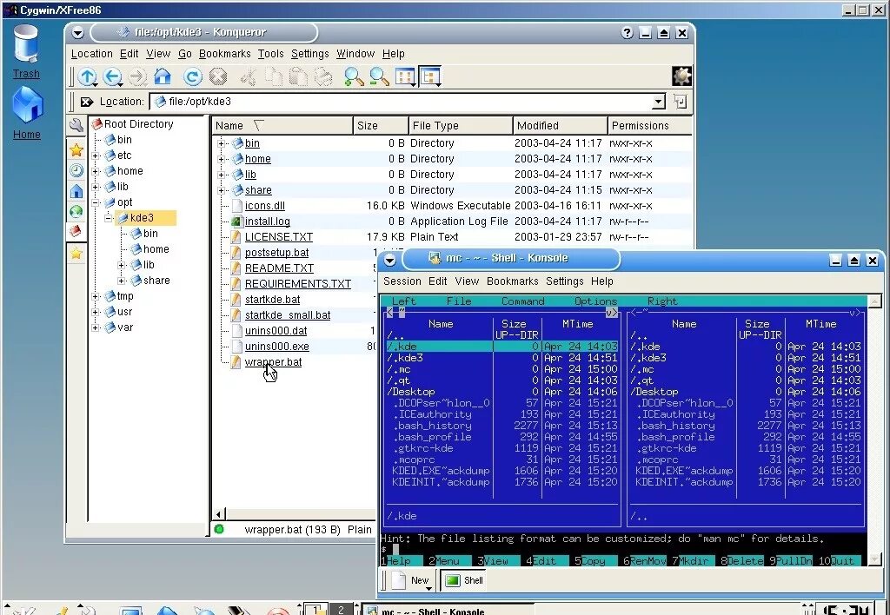Select the Root Directory sidebar tab icon

coord(76,231)
